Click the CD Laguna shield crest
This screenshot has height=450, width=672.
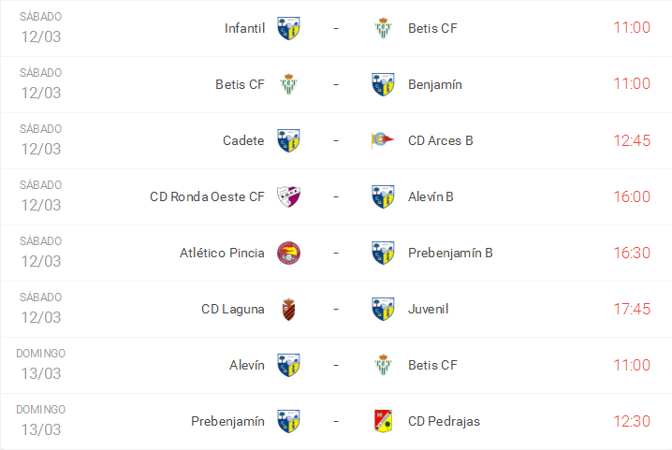288,309
